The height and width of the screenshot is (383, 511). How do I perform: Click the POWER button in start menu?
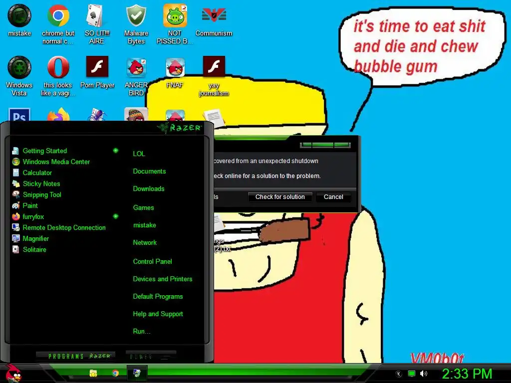tap(151, 357)
